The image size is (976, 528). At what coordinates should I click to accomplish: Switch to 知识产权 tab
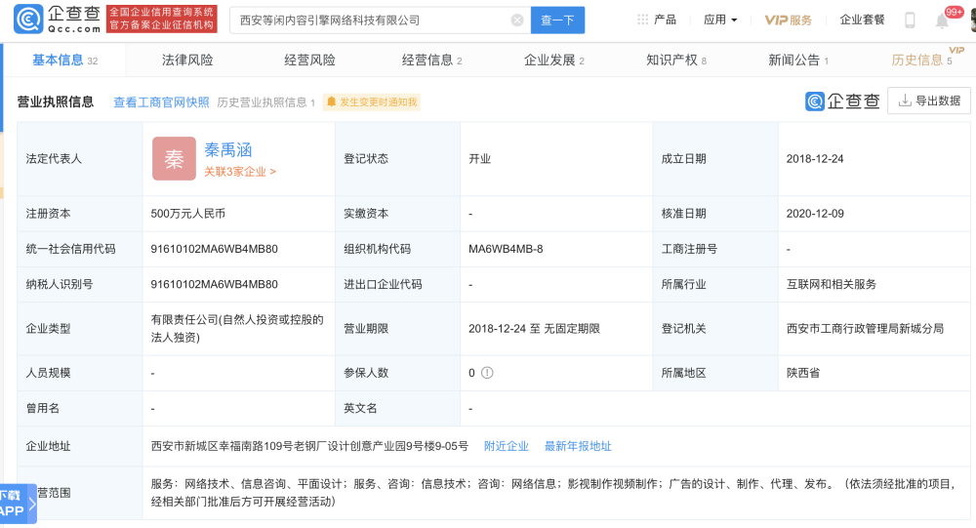pyautogui.click(x=676, y=60)
